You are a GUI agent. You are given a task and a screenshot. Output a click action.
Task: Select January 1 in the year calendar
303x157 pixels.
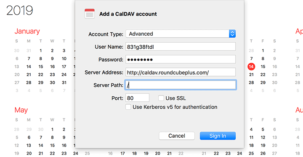(x=40, y=51)
